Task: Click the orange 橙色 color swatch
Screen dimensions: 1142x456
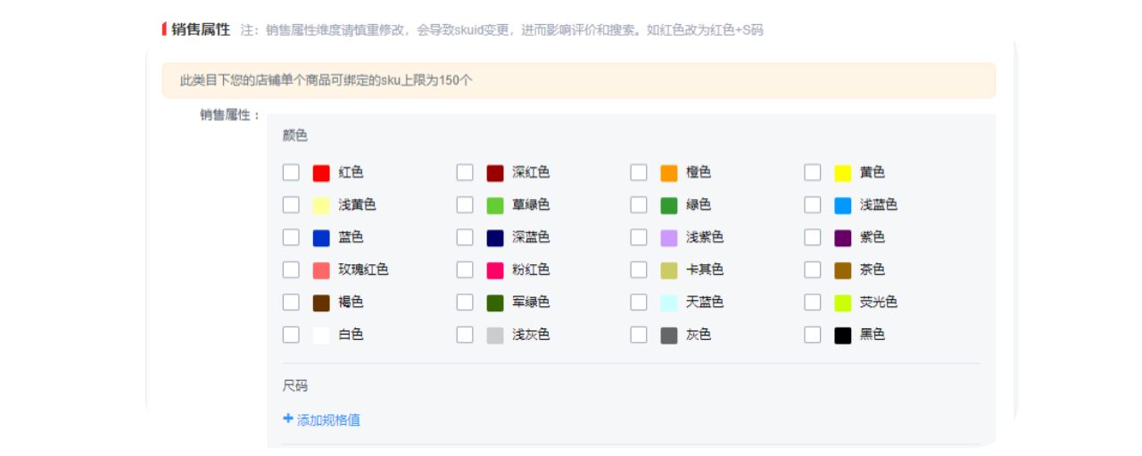Action: tap(669, 173)
